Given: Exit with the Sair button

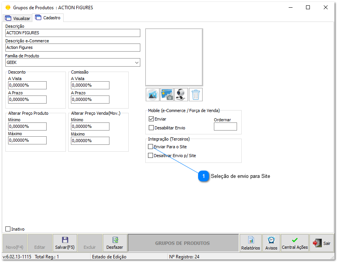Looking at the screenshot, I should (322, 243).
